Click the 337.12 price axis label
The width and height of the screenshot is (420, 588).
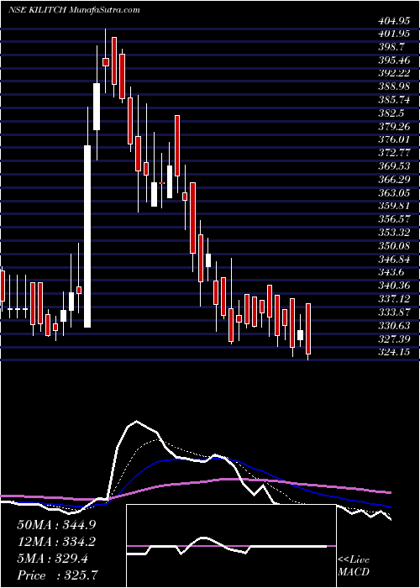coord(395,298)
